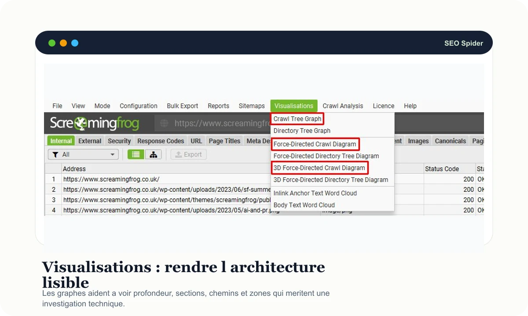This screenshot has height=316, width=528.
Task: Select the row 3 themes/screamingfrog address
Action: (x=166, y=200)
